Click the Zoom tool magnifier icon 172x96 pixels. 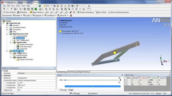pos(53,9)
